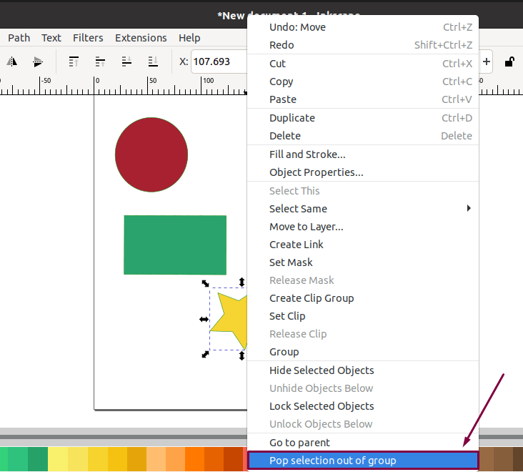Click the green rectangle on canvas

pos(175,245)
